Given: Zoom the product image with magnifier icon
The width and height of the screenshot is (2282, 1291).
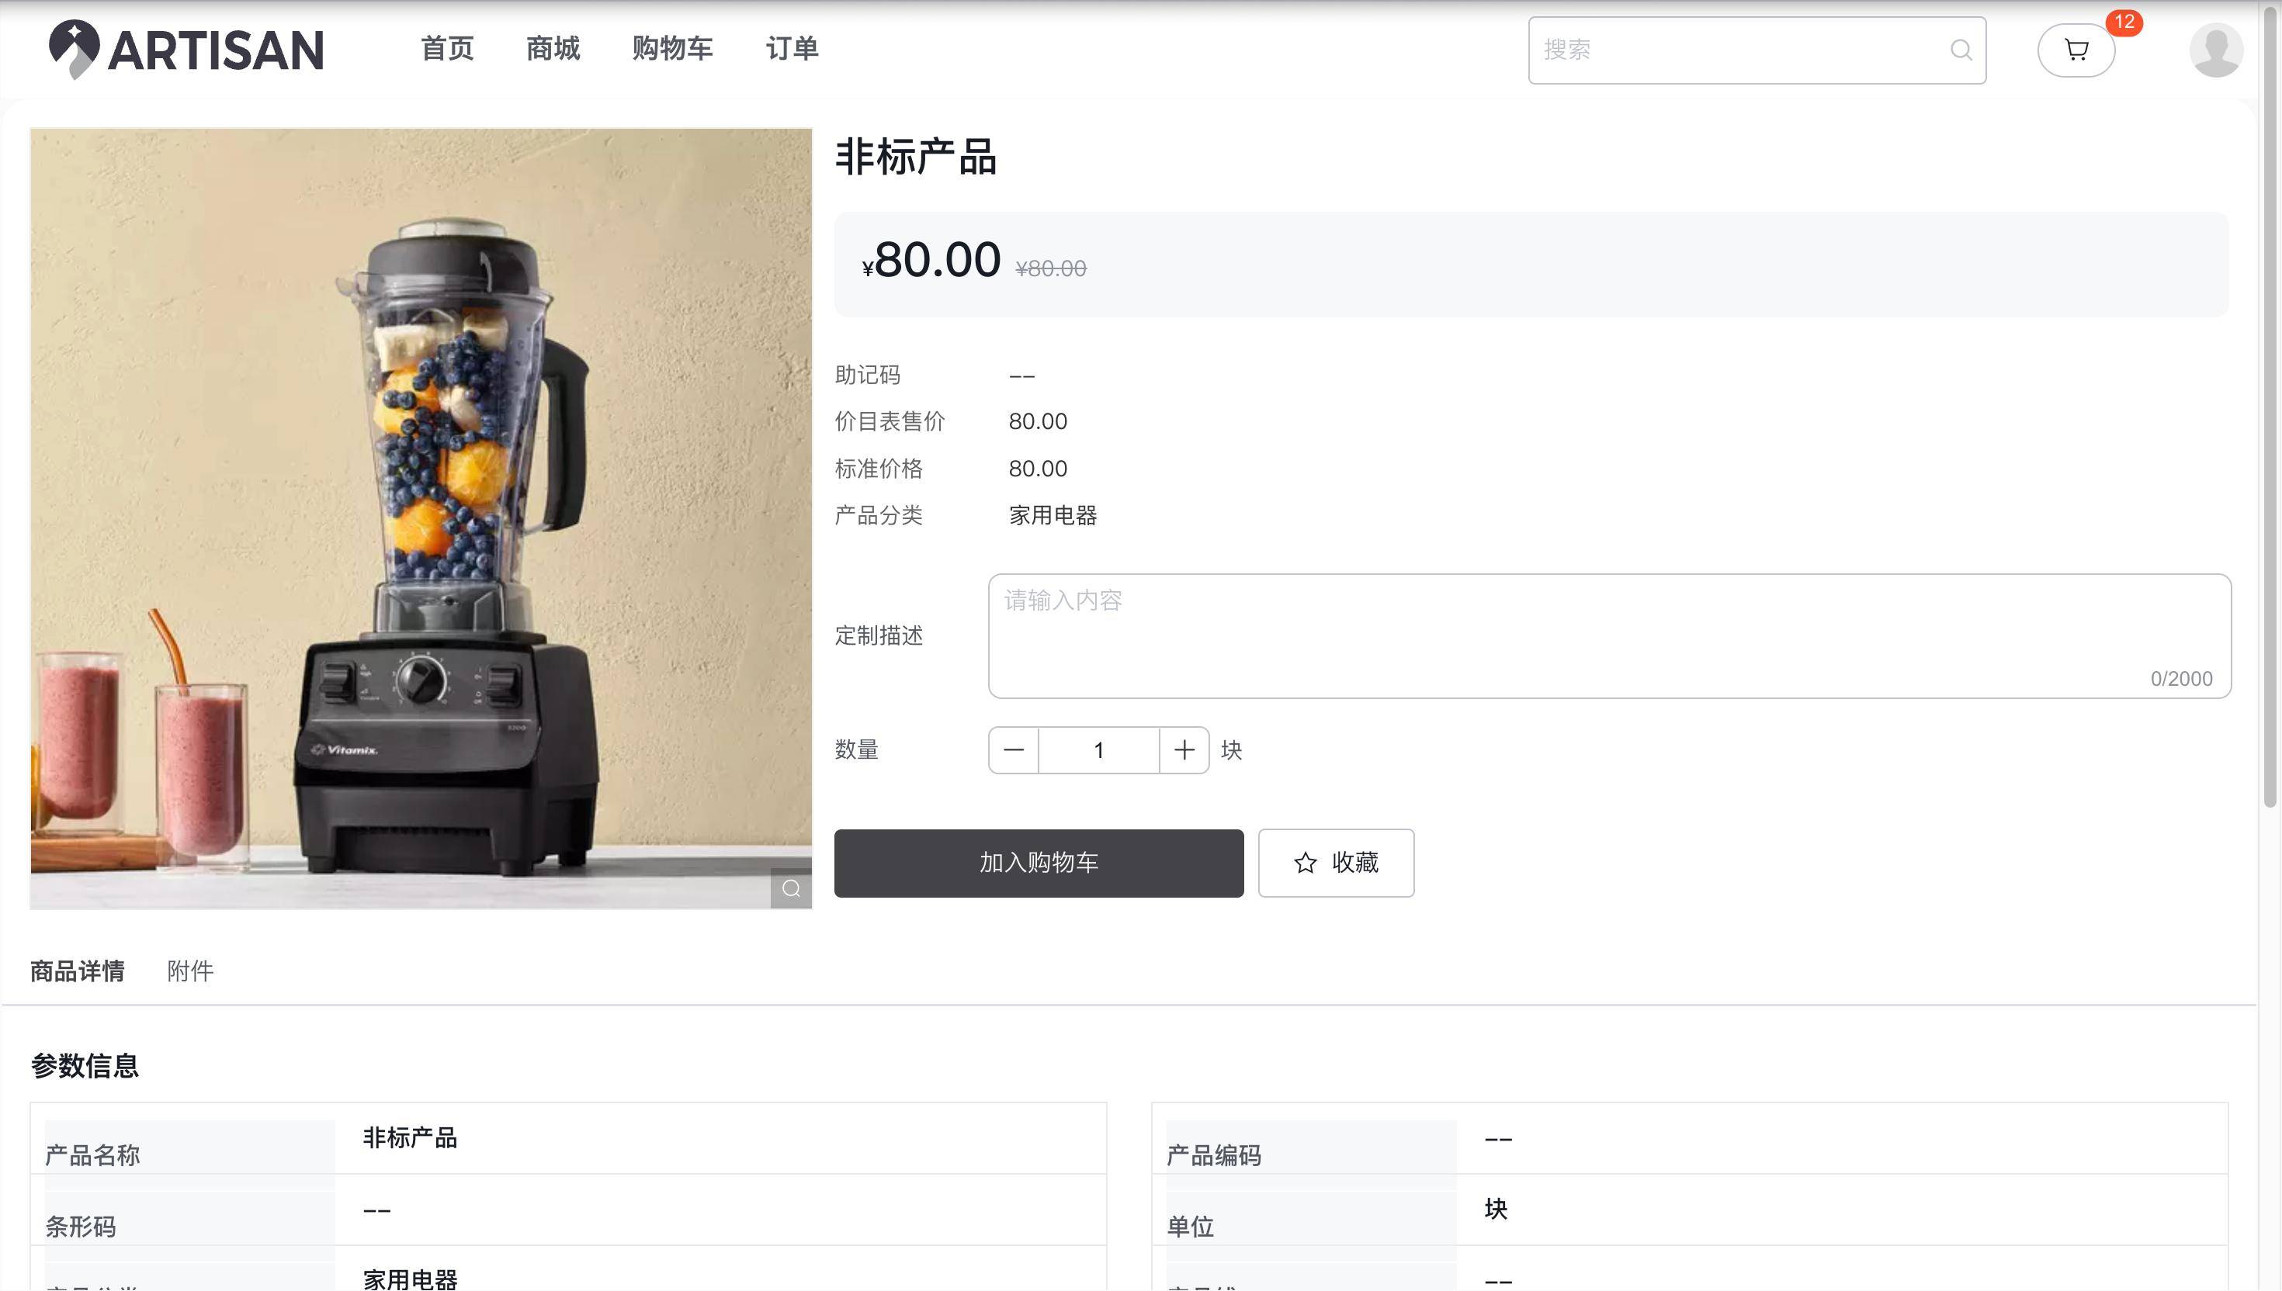Looking at the screenshot, I should click(790, 888).
